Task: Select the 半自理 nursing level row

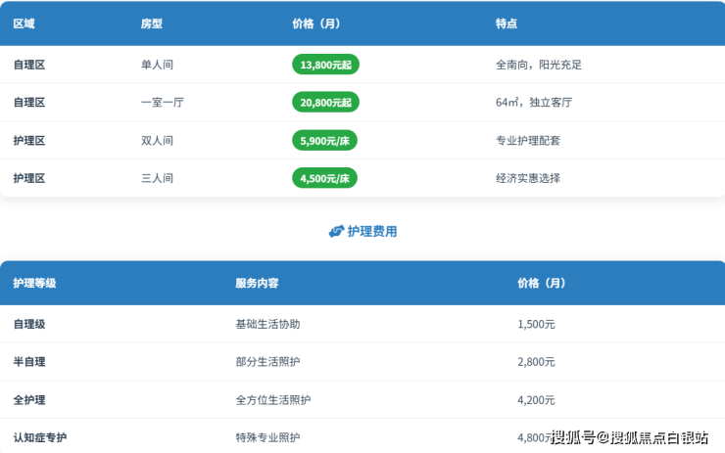Action: point(29,361)
